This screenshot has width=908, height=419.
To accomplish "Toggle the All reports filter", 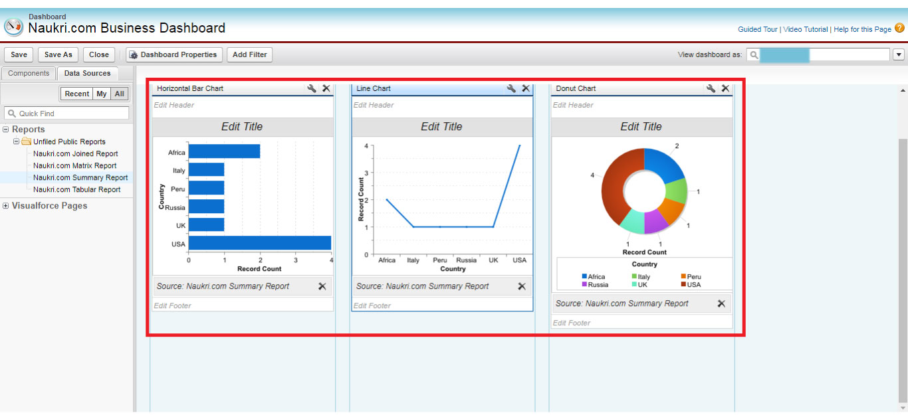I will [118, 94].
